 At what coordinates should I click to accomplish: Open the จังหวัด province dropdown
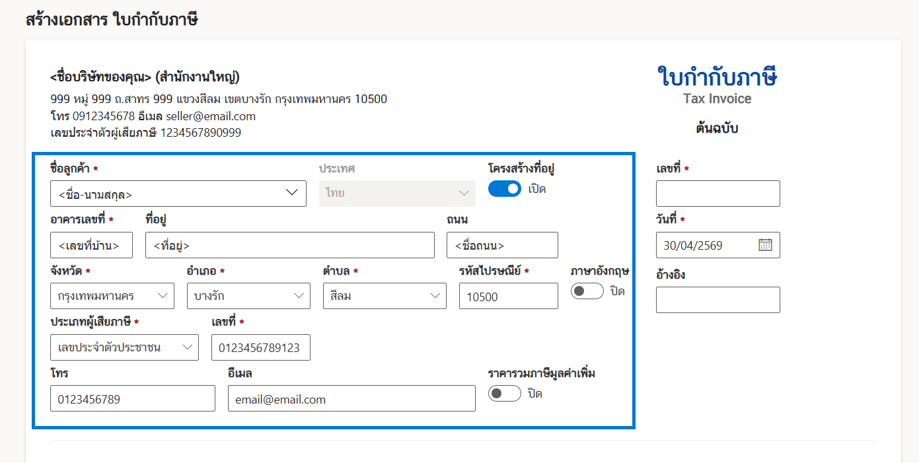click(112, 296)
